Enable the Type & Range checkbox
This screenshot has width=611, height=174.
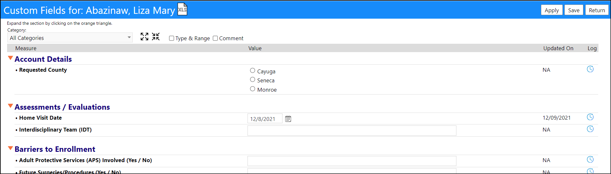tap(172, 38)
